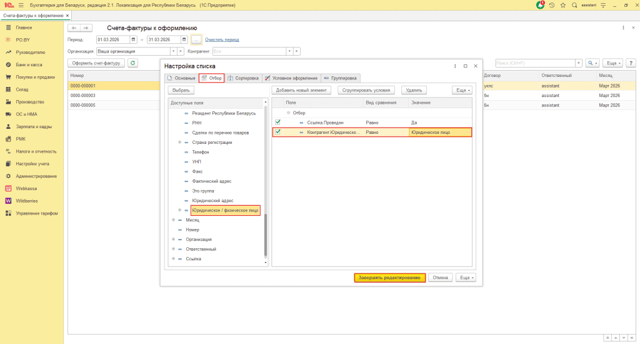Open the notifications bell icon
Screen dimensions: 640x344
(x=541, y=5)
